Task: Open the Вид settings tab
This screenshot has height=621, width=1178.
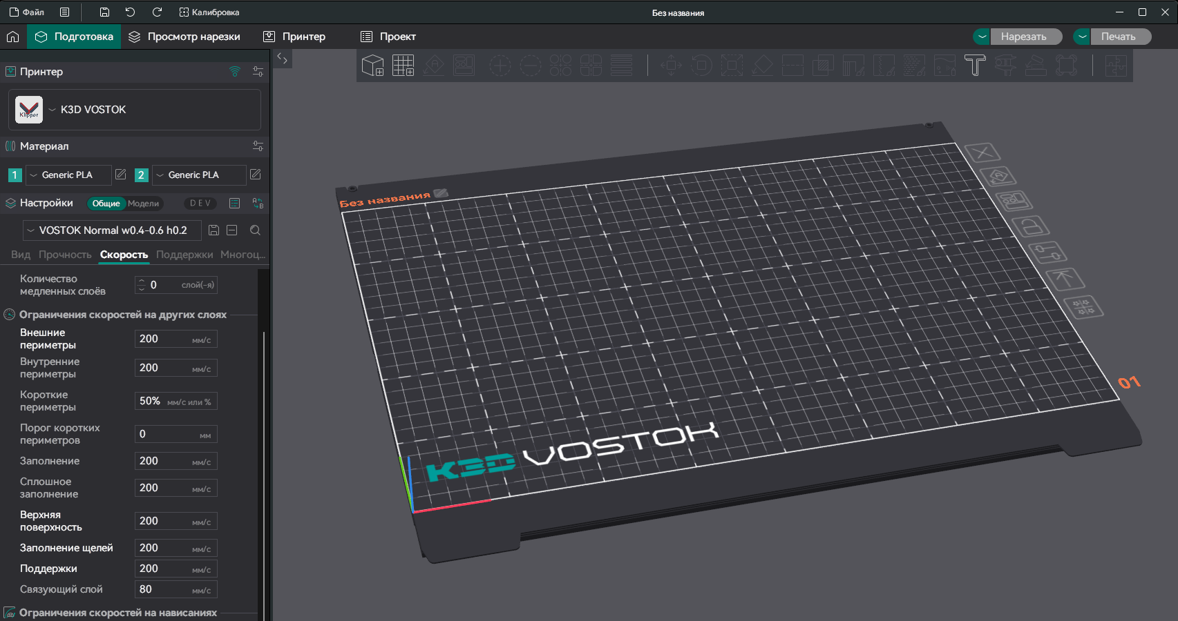Action: 21,255
